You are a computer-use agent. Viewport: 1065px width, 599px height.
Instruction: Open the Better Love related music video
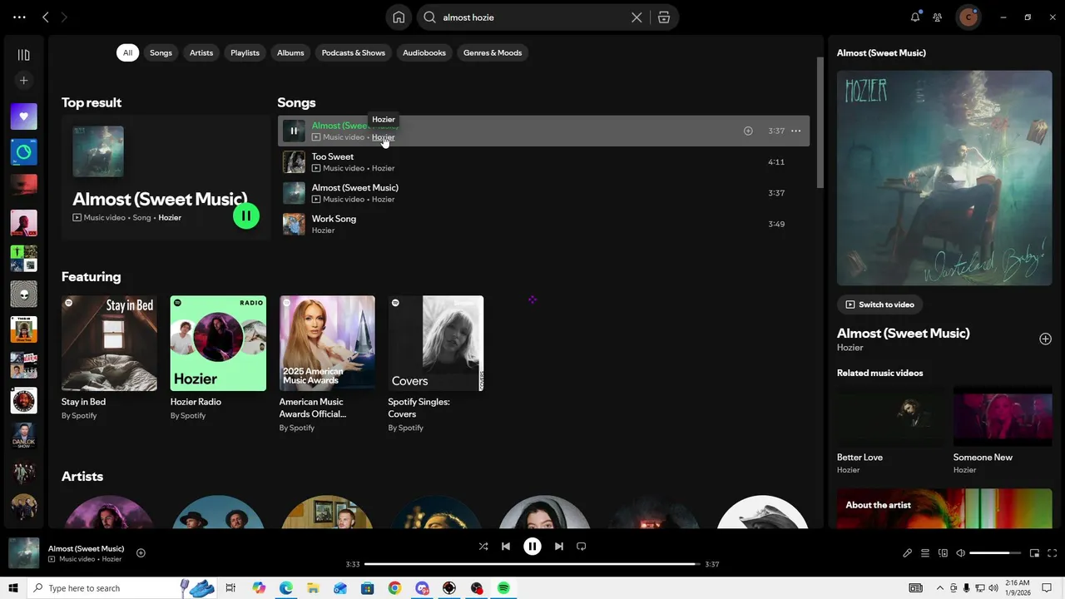pos(890,430)
